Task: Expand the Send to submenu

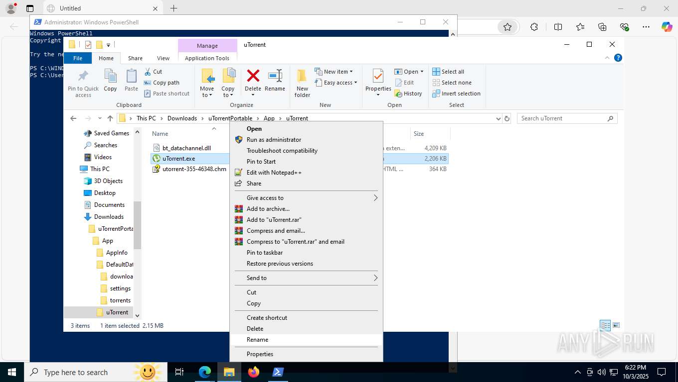Action: point(306,278)
